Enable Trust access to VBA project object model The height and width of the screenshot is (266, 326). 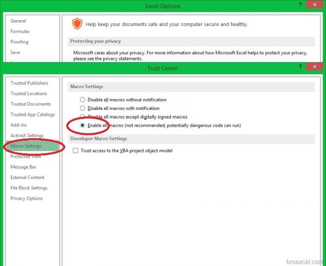(x=76, y=151)
